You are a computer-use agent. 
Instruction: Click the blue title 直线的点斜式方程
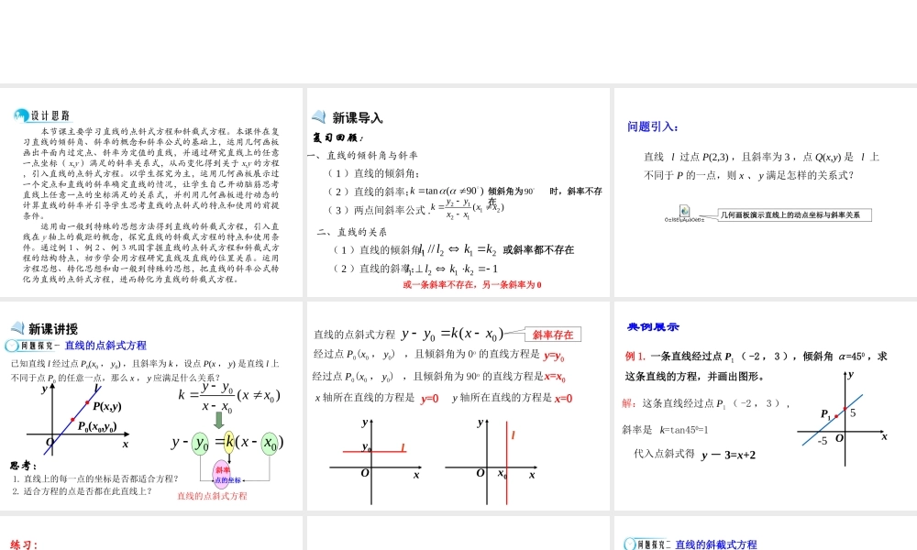coord(105,346)
